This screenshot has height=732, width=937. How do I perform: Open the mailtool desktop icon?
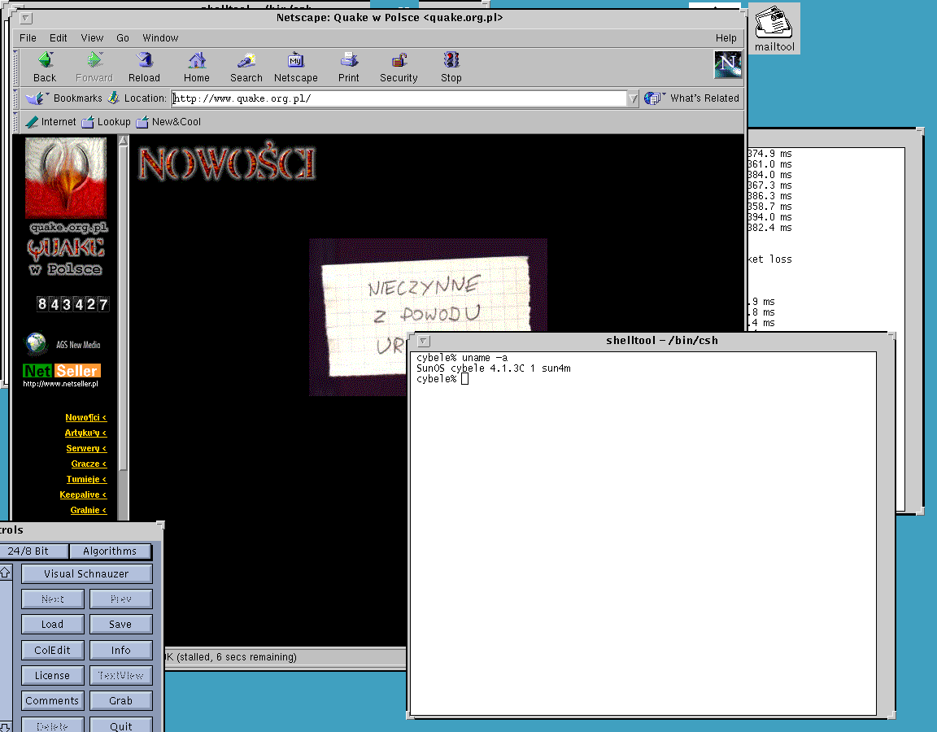point(774,28)
